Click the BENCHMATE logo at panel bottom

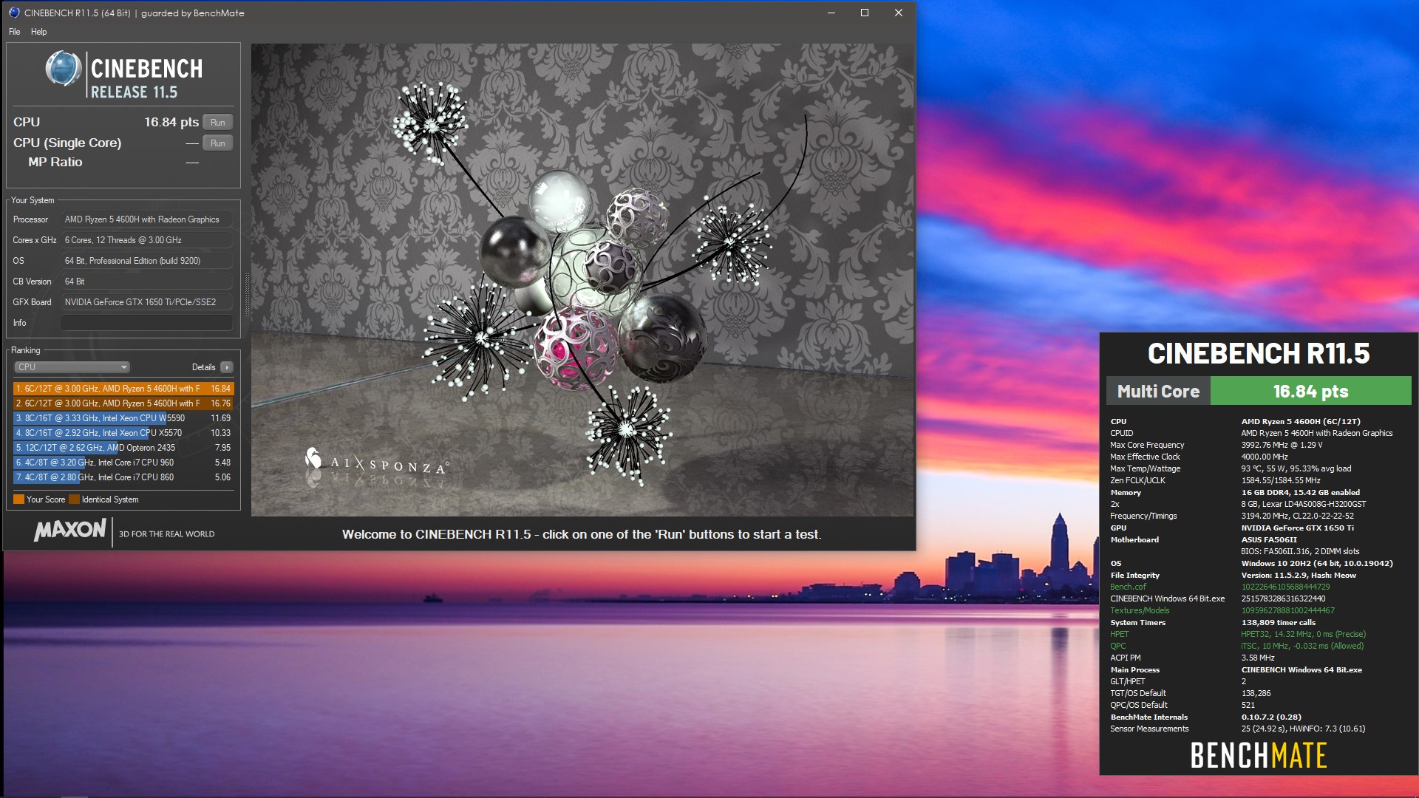pyautogui.click(x=1259, y=756)
